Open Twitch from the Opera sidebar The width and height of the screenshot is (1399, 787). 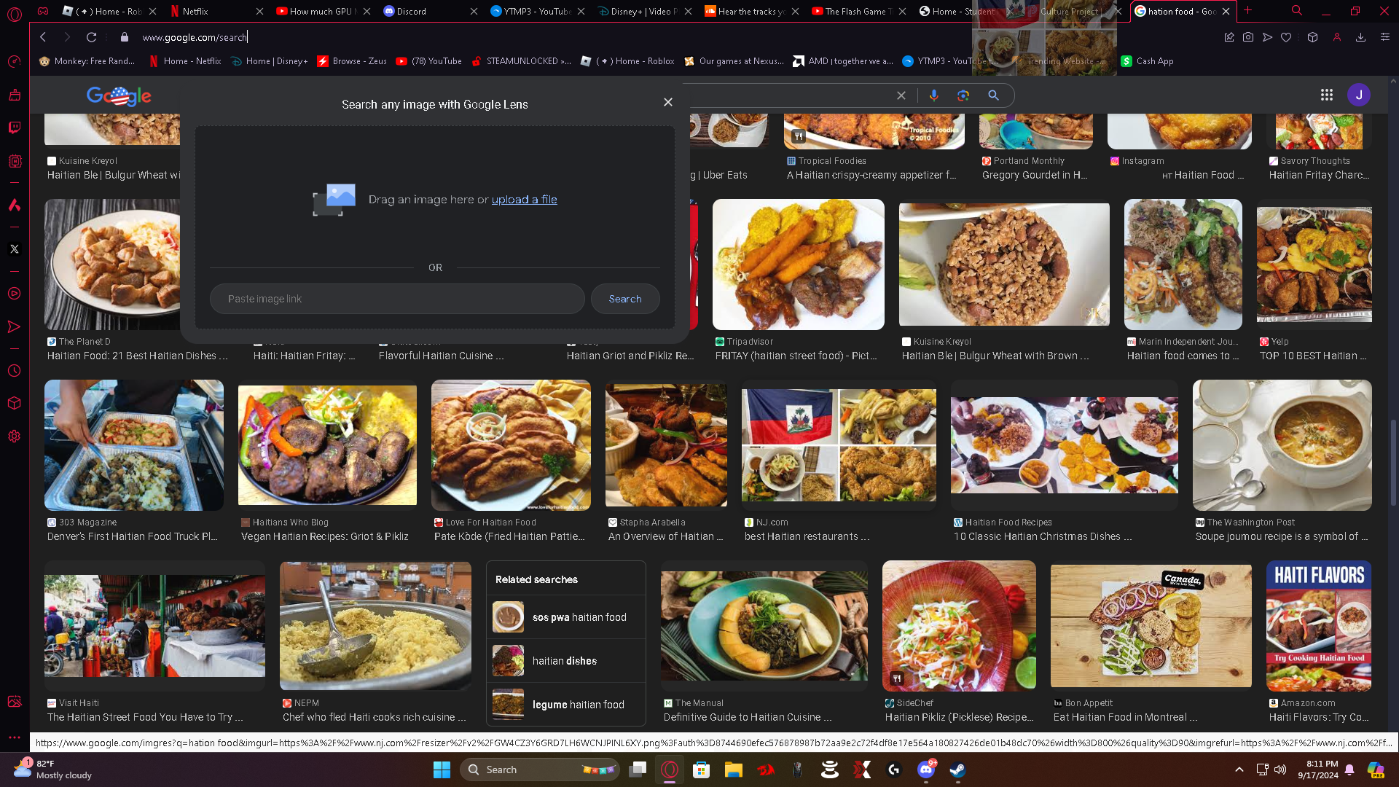pyautogui.click(x=14, y=128)
